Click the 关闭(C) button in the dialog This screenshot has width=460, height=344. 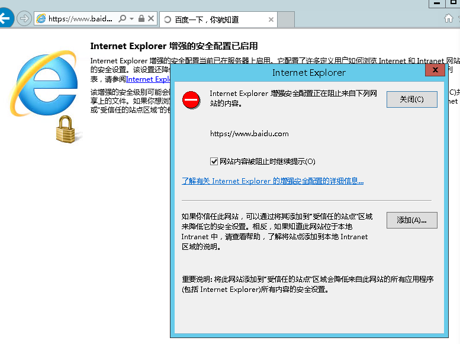[412, 99]
